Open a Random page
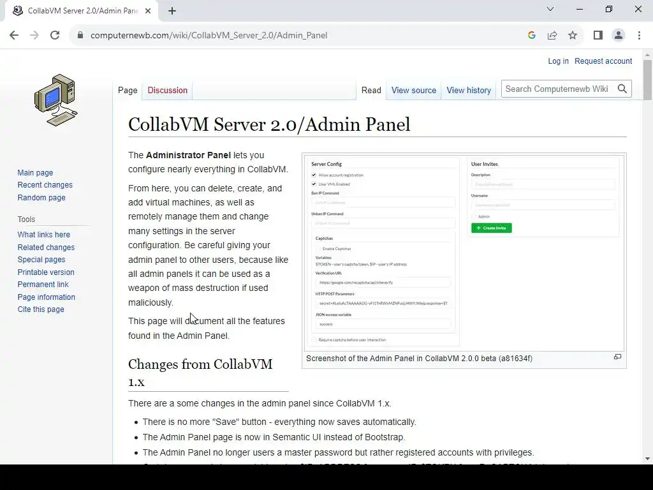 (x=41, y=198)
